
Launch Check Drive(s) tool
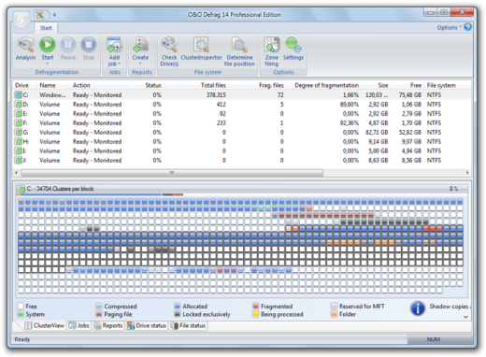[x=169, y=51]
